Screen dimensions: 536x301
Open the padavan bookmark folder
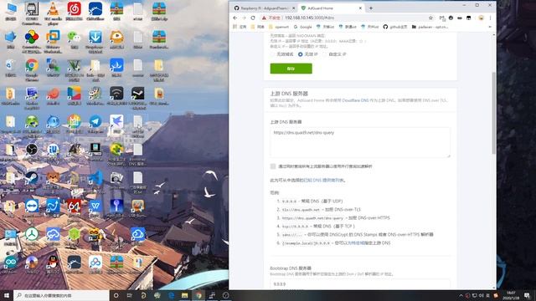[430, 27]
